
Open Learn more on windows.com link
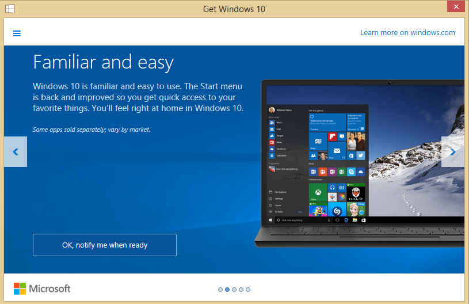407,33
